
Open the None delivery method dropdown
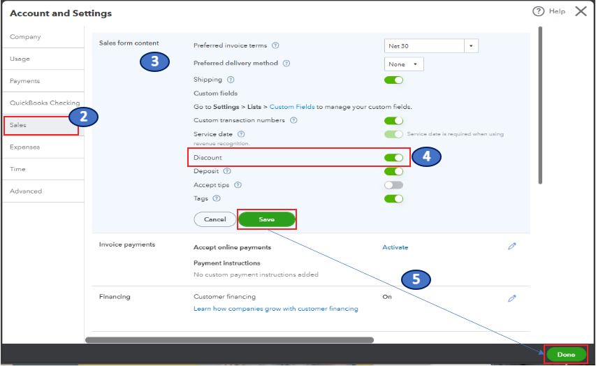coord(404,64)
